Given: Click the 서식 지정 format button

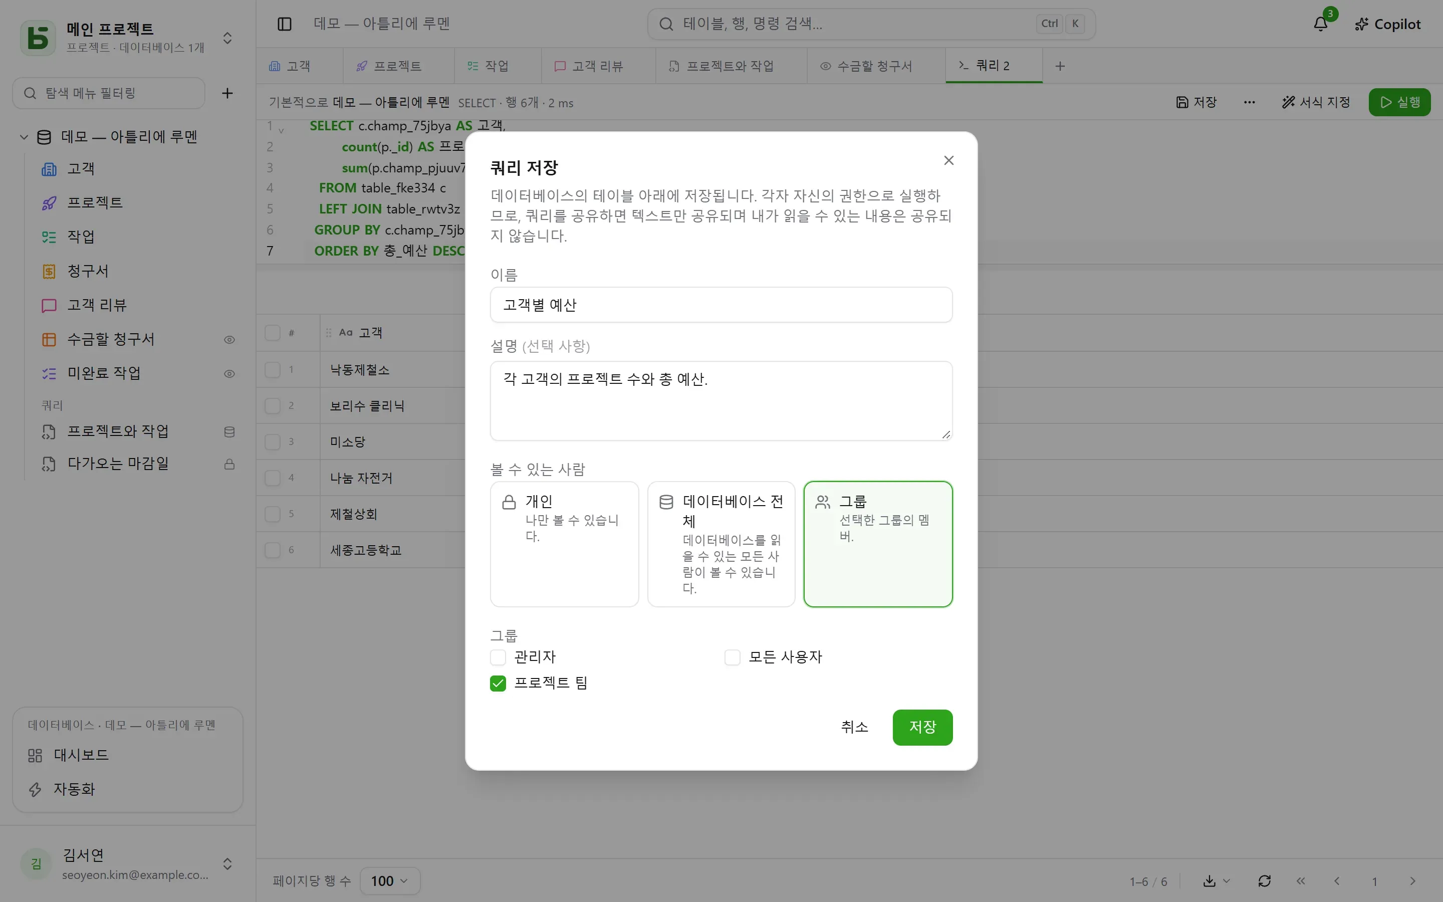Looking at the screenshot, I should click(1315, 102).
